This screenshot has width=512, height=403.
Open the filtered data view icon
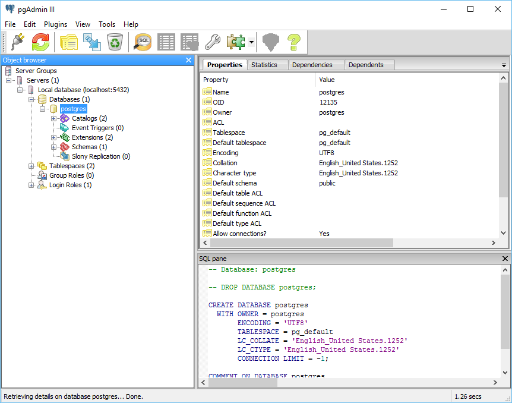click(189, 42)
